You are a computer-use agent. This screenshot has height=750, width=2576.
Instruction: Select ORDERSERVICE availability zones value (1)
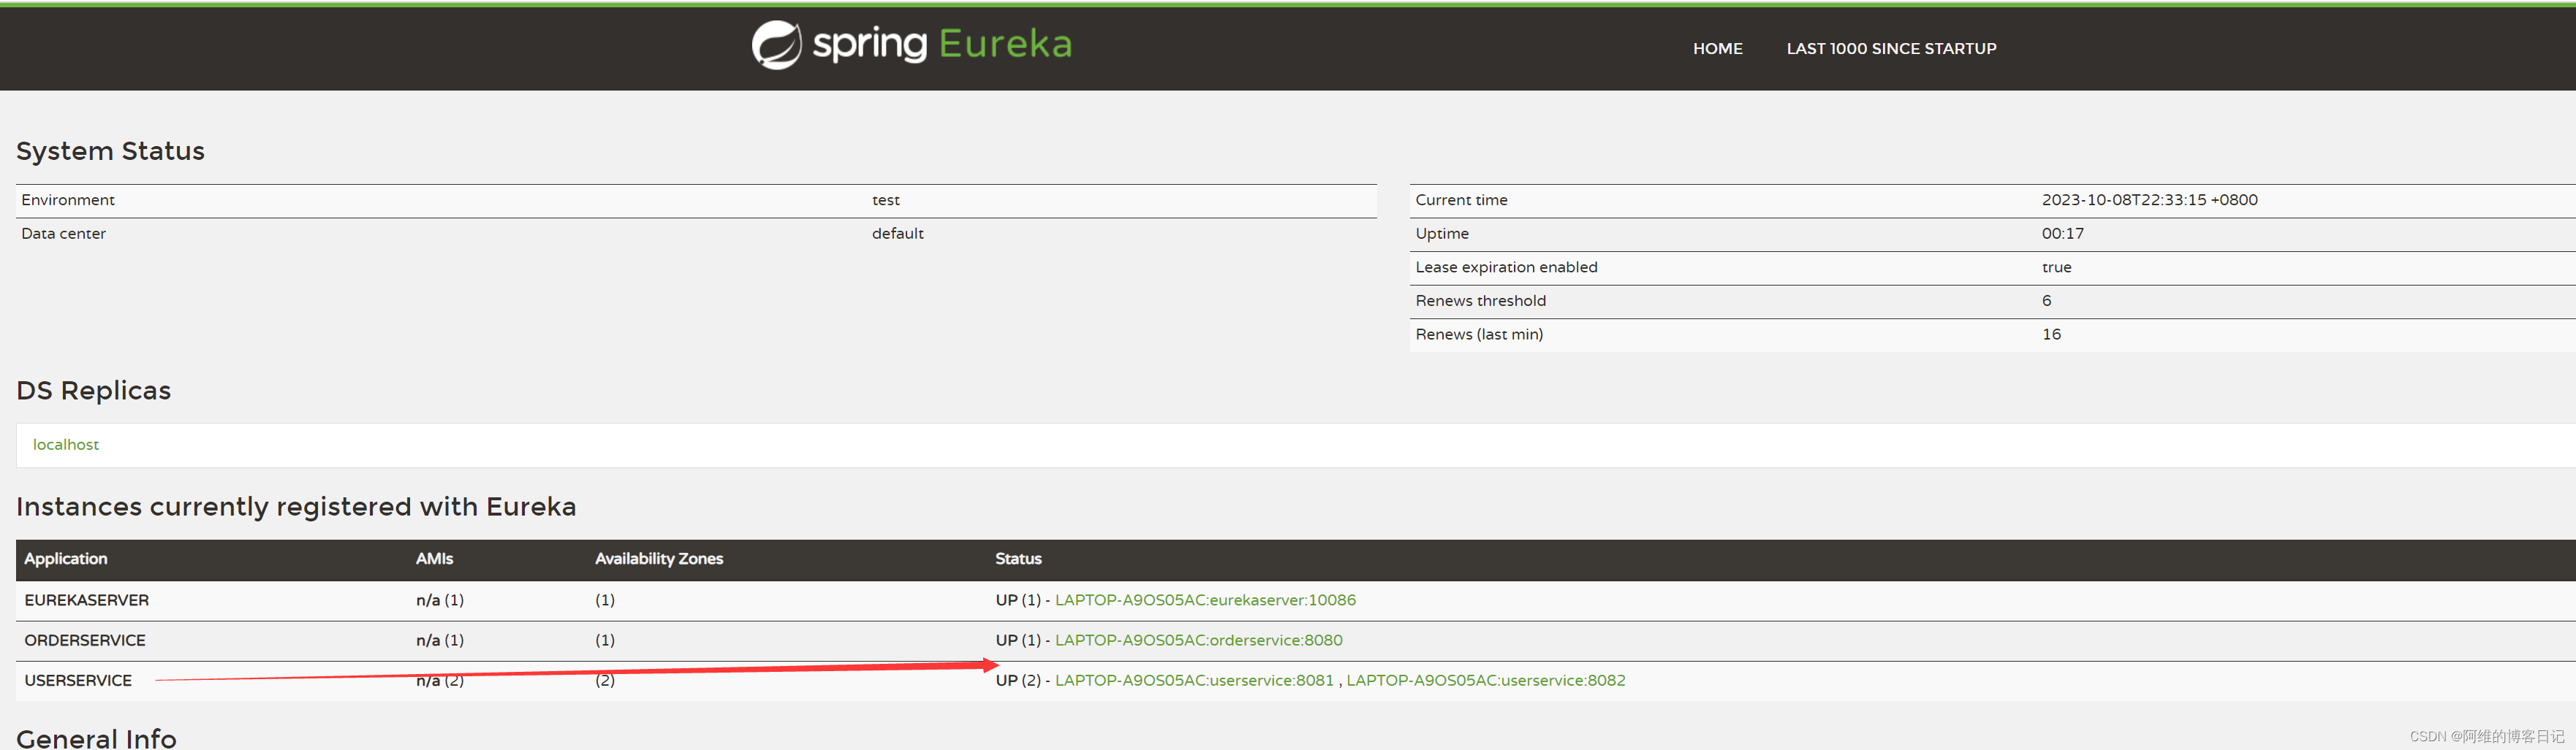(605, 640)
